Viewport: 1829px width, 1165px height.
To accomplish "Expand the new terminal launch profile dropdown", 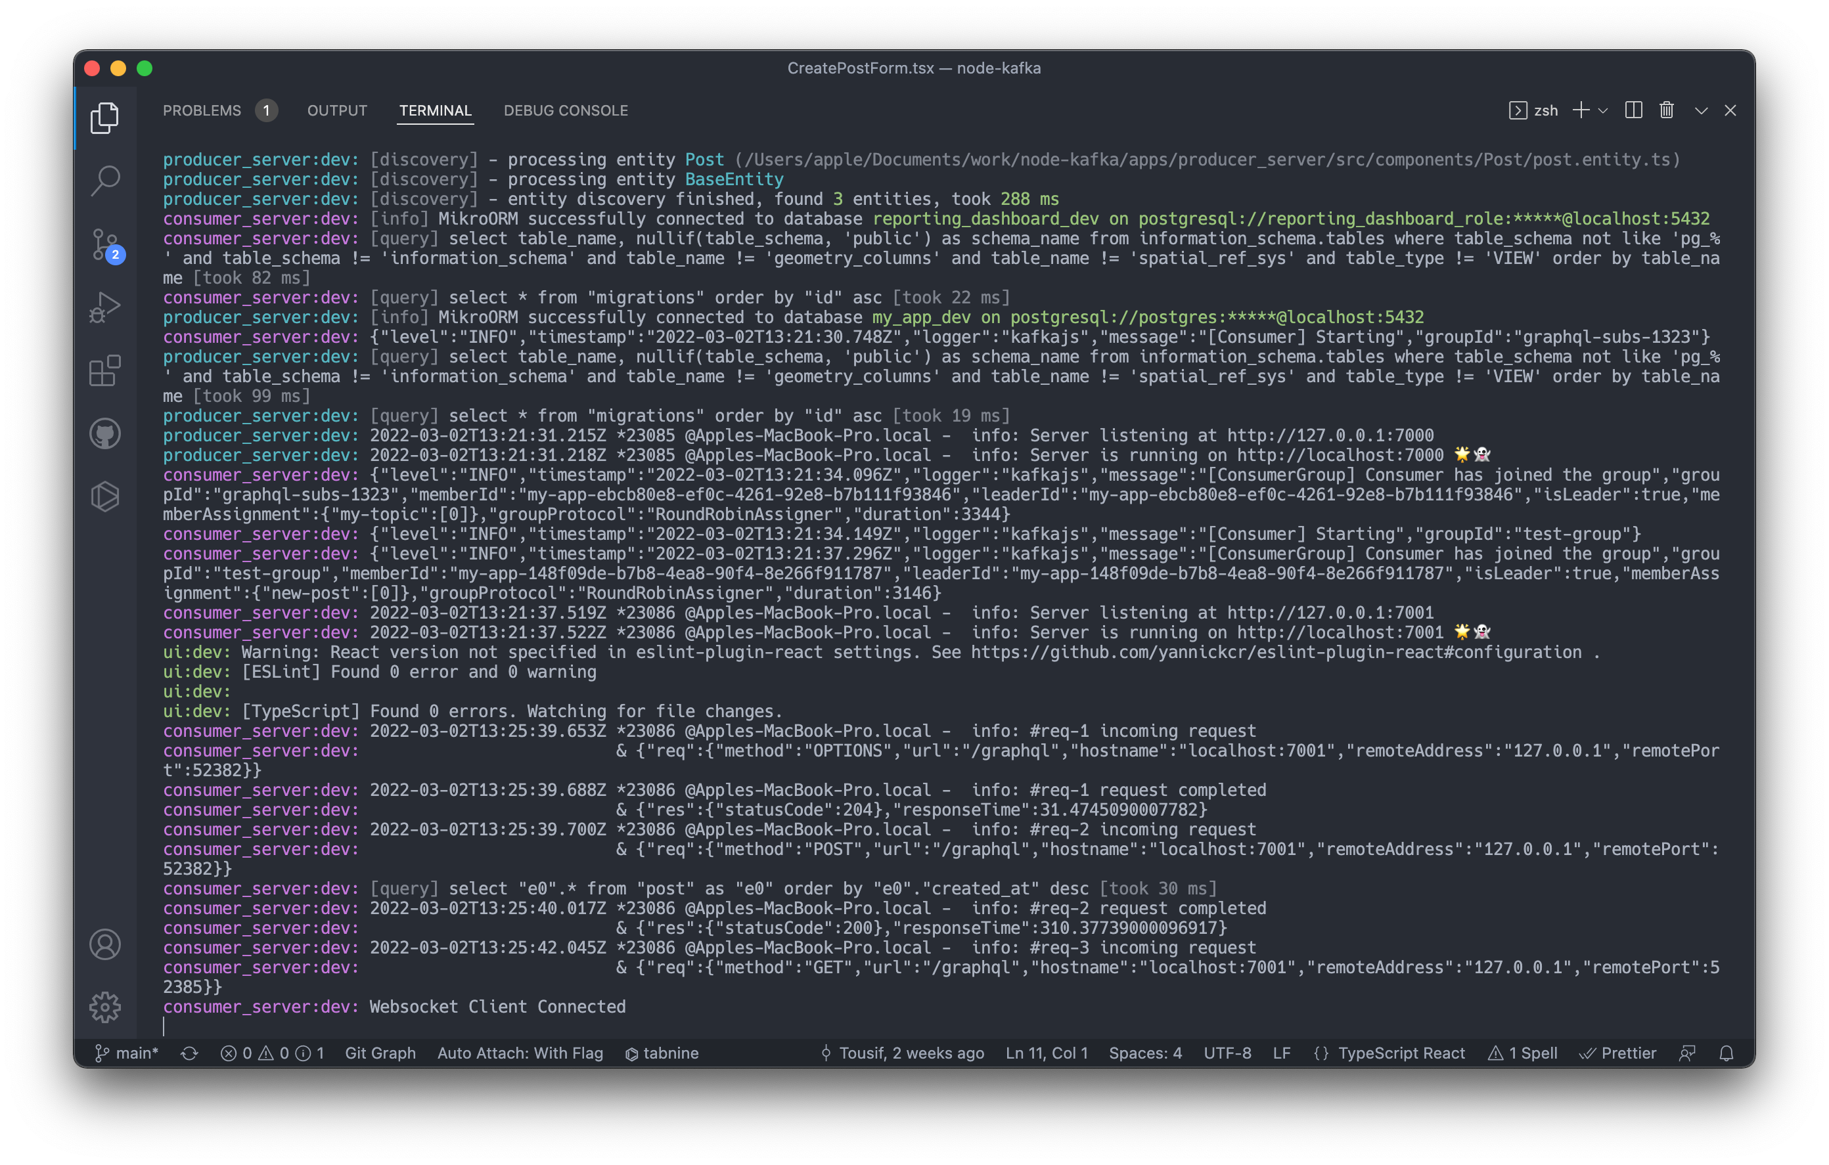I will (x=1604, y=111).
